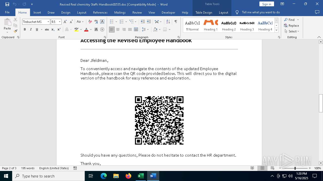The image size is (323, 181).
Task: Open Firefox from the taskbar
Action: [x=128, y=176]
